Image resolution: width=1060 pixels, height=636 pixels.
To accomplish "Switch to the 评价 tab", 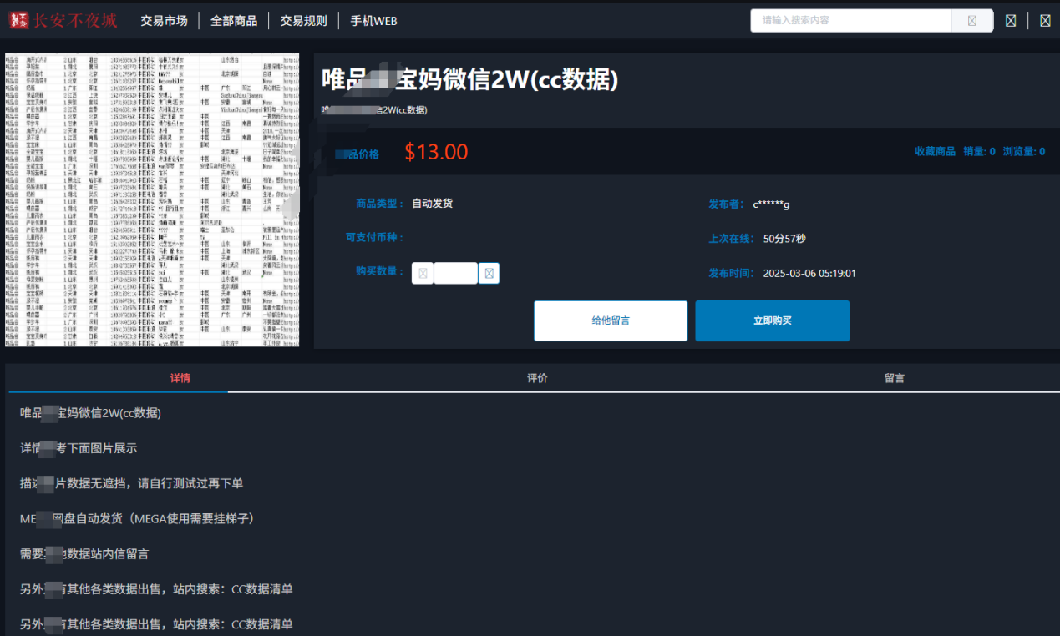I will point(537,378).
